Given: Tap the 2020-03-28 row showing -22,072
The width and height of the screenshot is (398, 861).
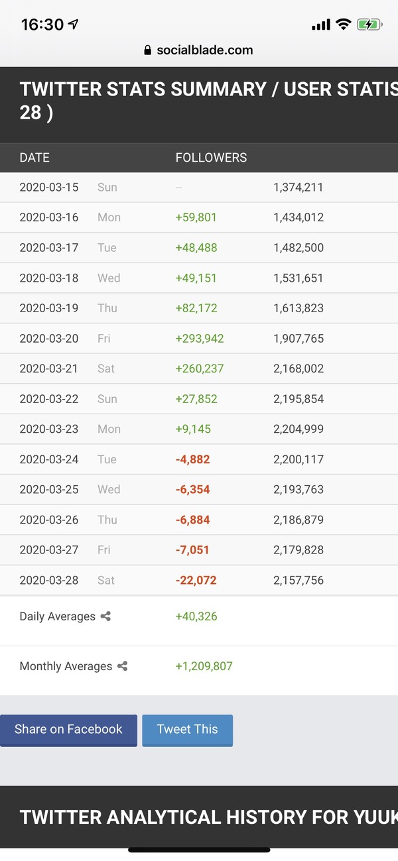Looking at the screenshot, I should click(199, 581).
